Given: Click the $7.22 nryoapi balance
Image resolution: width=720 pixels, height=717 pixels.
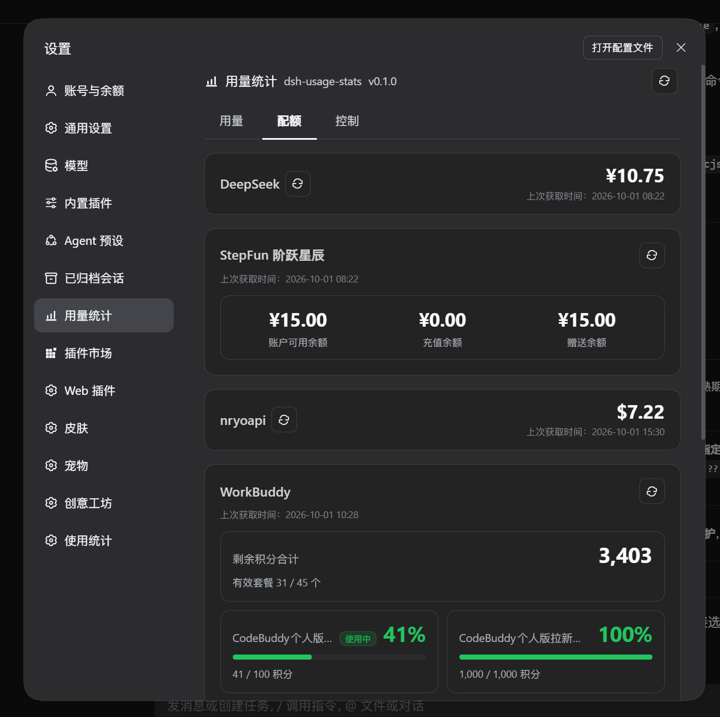Looking at the screenshot, I should pyautogui.click(x=641, y=412).
